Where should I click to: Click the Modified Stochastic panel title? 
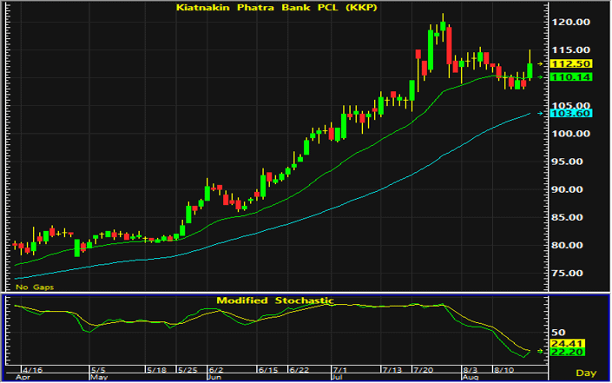click(275, 300)
